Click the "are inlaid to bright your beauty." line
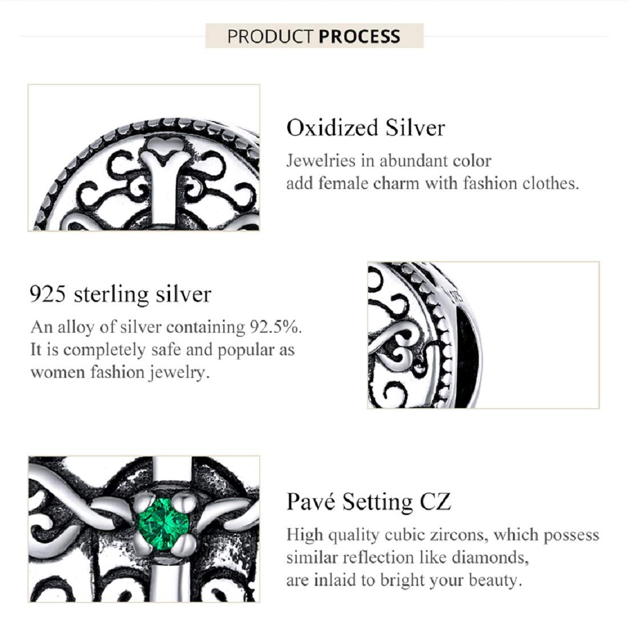 [404, 580]
